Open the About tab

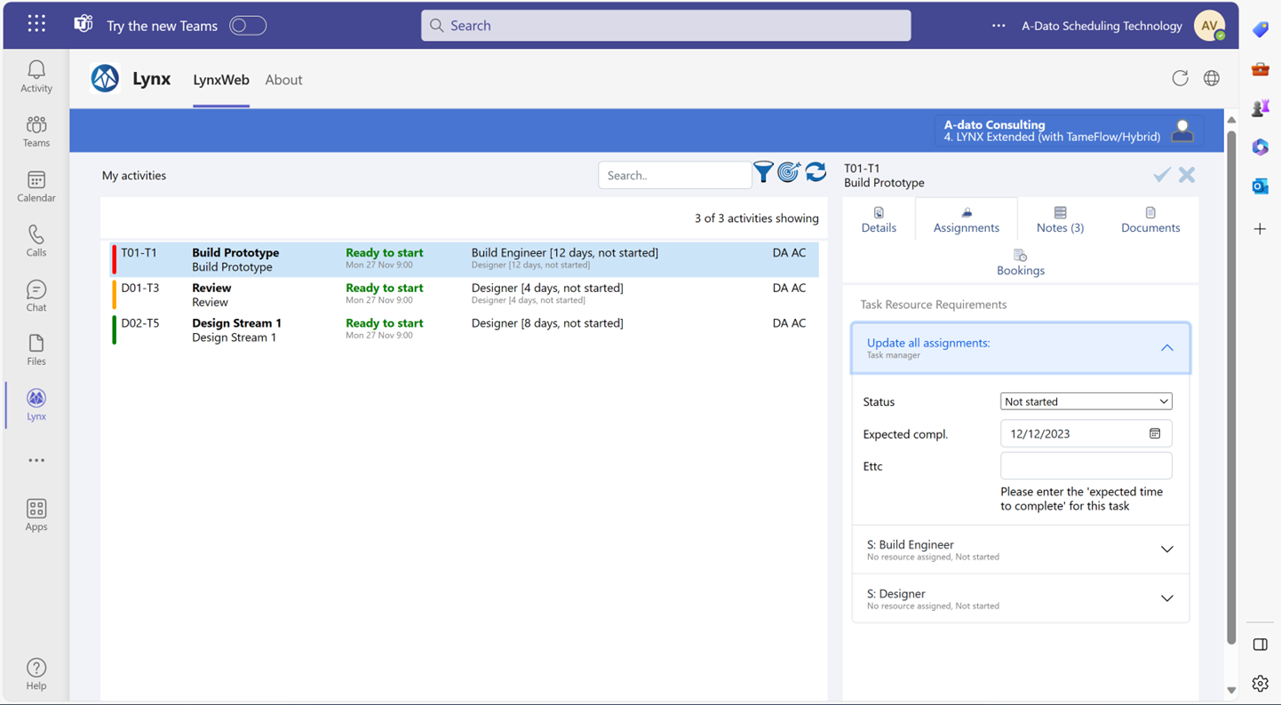click(x=283, y=79)
